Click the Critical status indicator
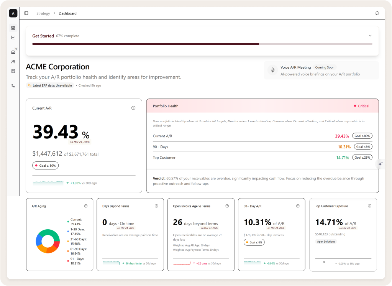Image resolution: width=392 pixels, height=286 pixels. pos(361,106)
